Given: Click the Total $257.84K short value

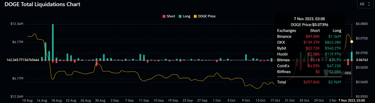Looking at the screenshot, I should click(x=312, y=82).
